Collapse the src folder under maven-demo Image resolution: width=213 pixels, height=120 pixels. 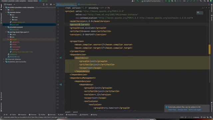click(8, 15)
